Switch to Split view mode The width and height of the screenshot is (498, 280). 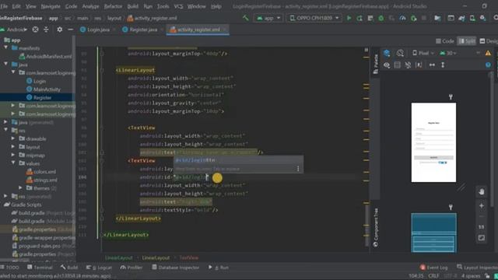(x=467, y=41)
